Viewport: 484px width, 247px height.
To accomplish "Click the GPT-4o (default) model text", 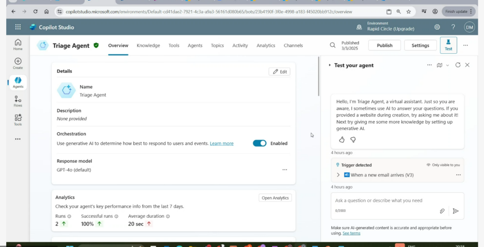I will pos(74,170).
